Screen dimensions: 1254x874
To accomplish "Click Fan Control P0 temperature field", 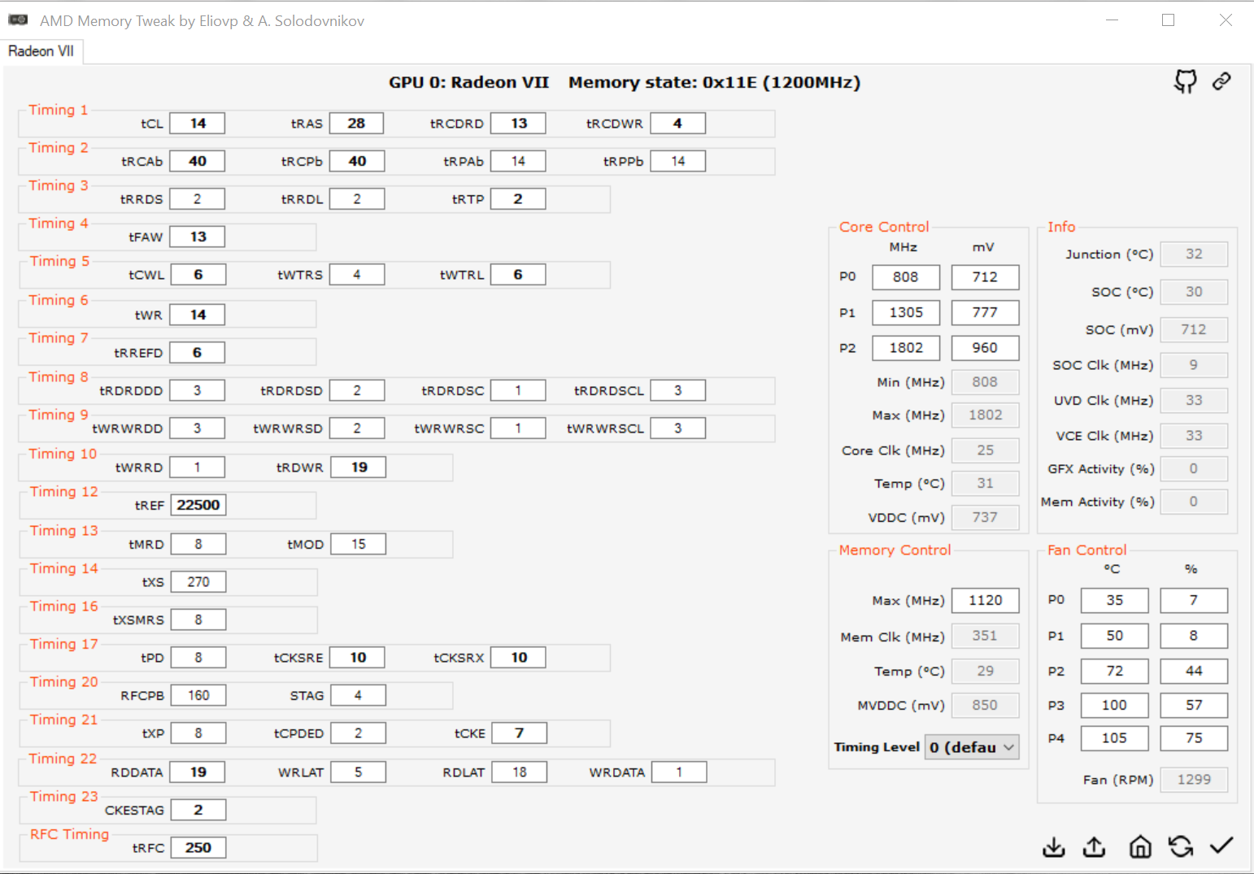I will coord(1114,600).
